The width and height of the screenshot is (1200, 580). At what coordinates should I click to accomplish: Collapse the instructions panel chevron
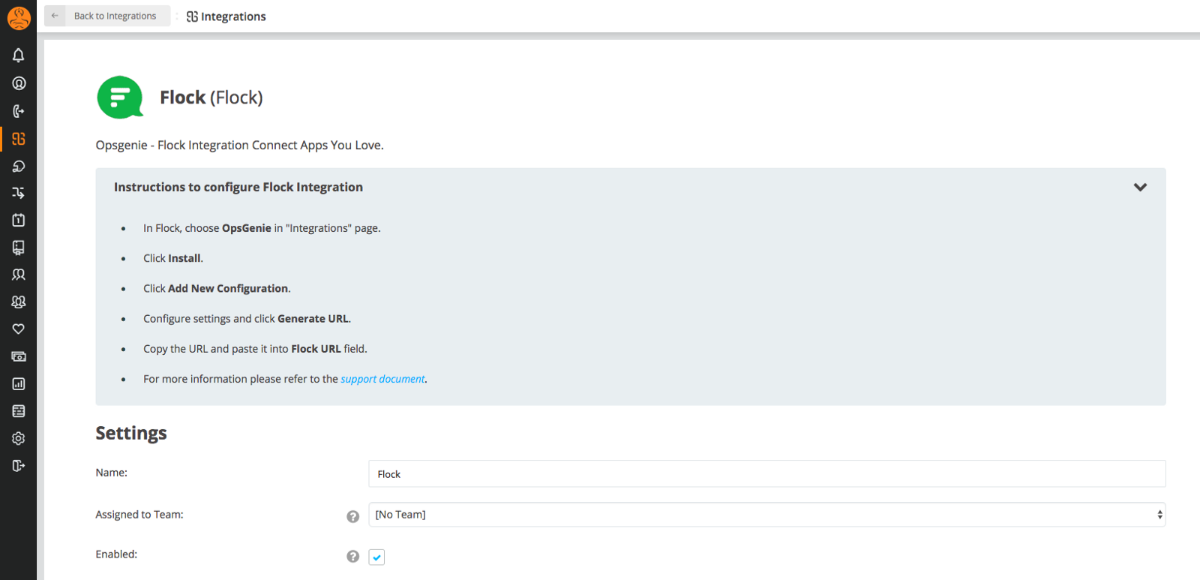point(1140,187)
